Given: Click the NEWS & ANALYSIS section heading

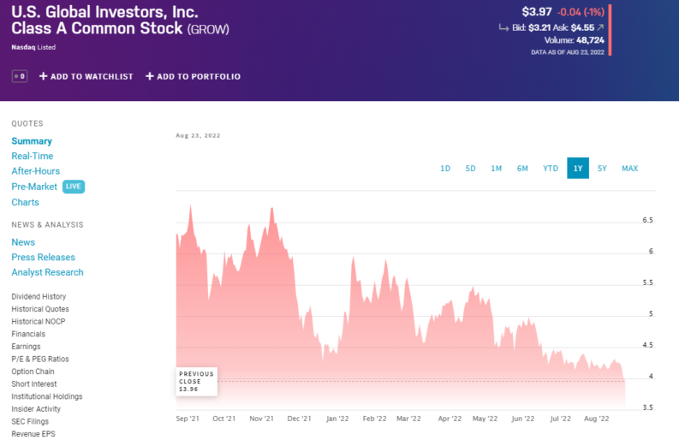Looking at the screenshot, I should 48,225.
